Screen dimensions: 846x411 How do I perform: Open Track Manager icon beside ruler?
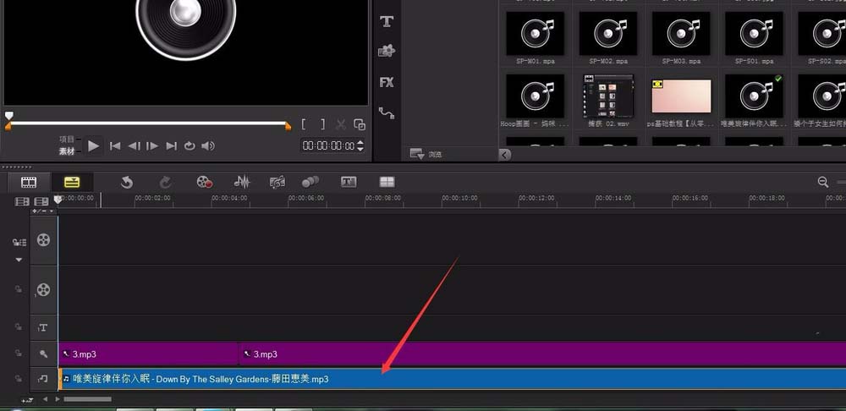[41, 201]
